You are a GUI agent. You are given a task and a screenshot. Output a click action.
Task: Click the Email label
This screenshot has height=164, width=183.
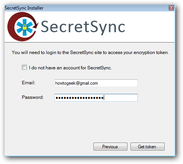pos(28,83)
